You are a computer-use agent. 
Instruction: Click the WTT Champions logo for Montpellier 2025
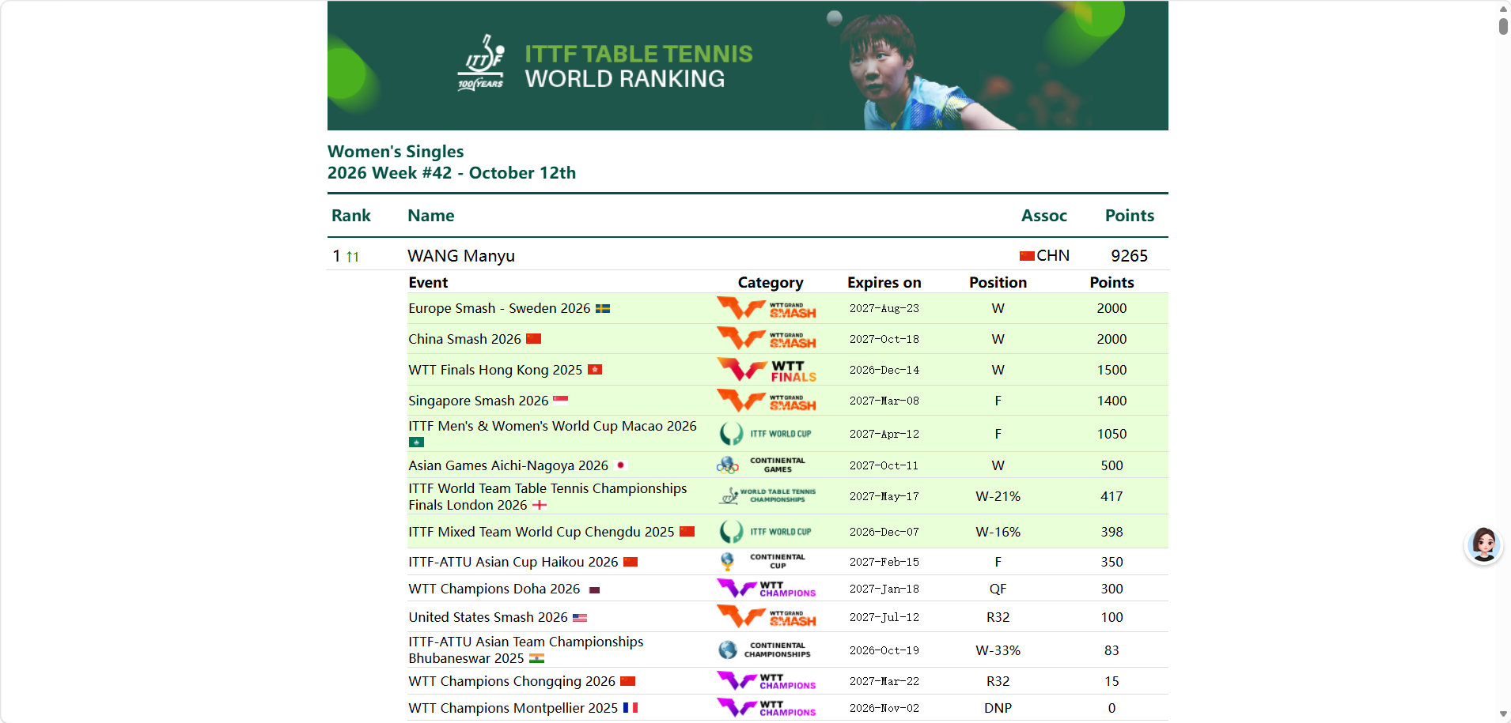pyautogui.click(x=766, y=708)
